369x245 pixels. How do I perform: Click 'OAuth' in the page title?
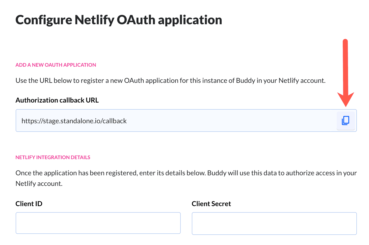pyautogui.click(x=136, y=20)
